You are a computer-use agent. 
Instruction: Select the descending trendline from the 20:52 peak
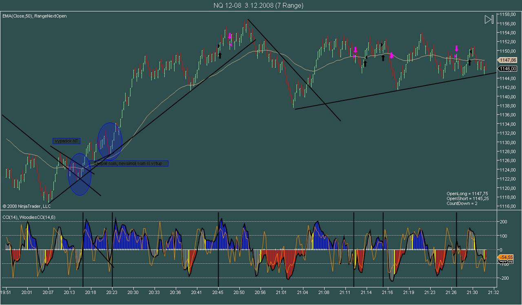[x=294, y=70]
